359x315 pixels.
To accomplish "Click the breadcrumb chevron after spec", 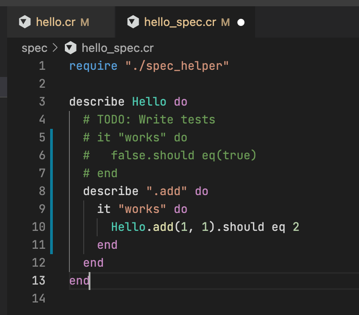I will pos(55,48).
